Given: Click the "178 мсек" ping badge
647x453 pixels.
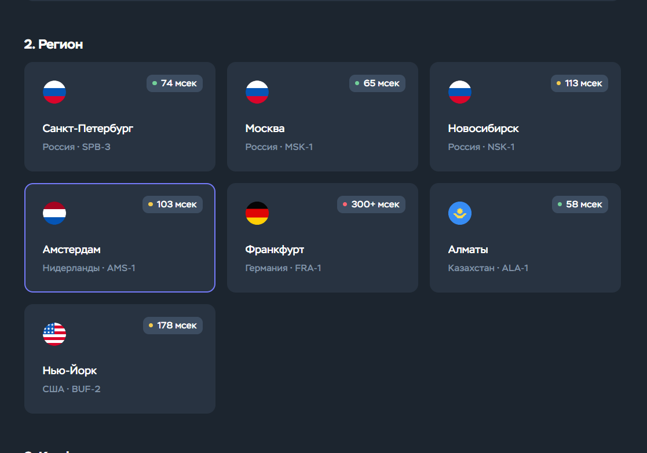Looking at the screenshot, I should (173, 326).
